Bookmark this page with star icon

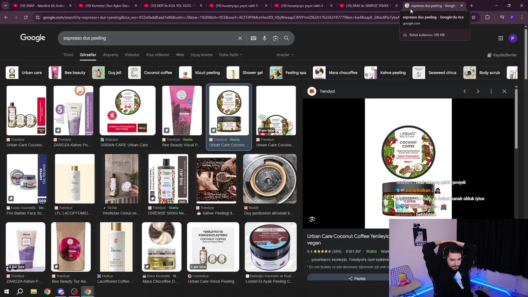(x=474, y=17)
